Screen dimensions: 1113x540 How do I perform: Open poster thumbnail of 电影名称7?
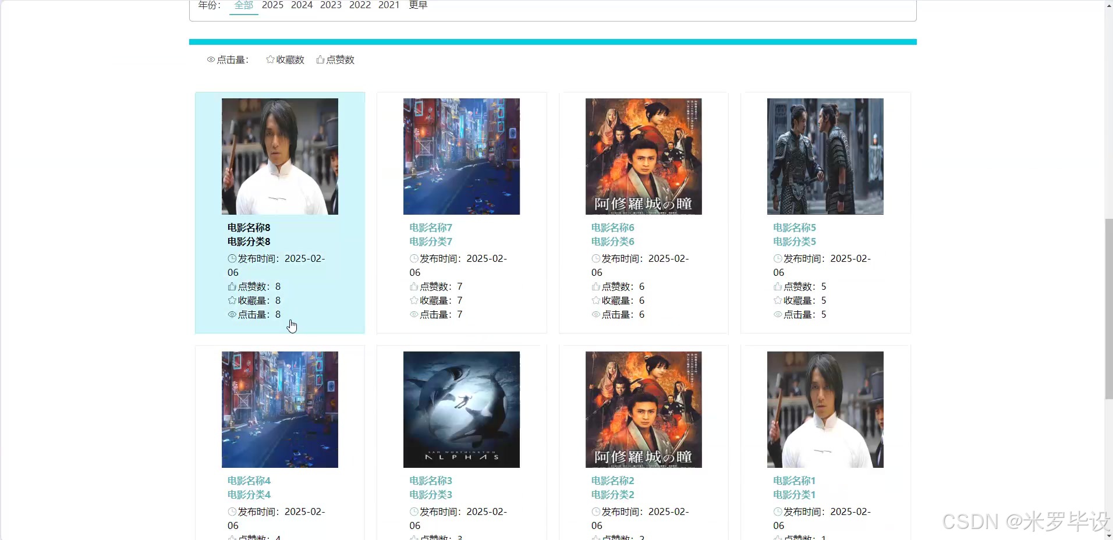(462, 157)
